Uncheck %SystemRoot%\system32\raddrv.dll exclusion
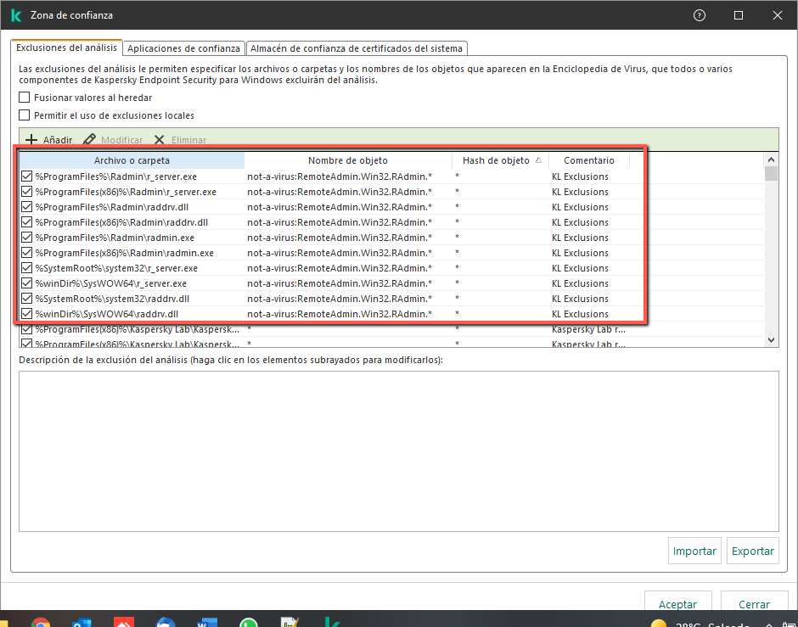 click(27, 299)
